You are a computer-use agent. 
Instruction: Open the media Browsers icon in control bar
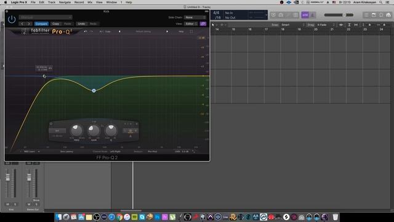388,15
